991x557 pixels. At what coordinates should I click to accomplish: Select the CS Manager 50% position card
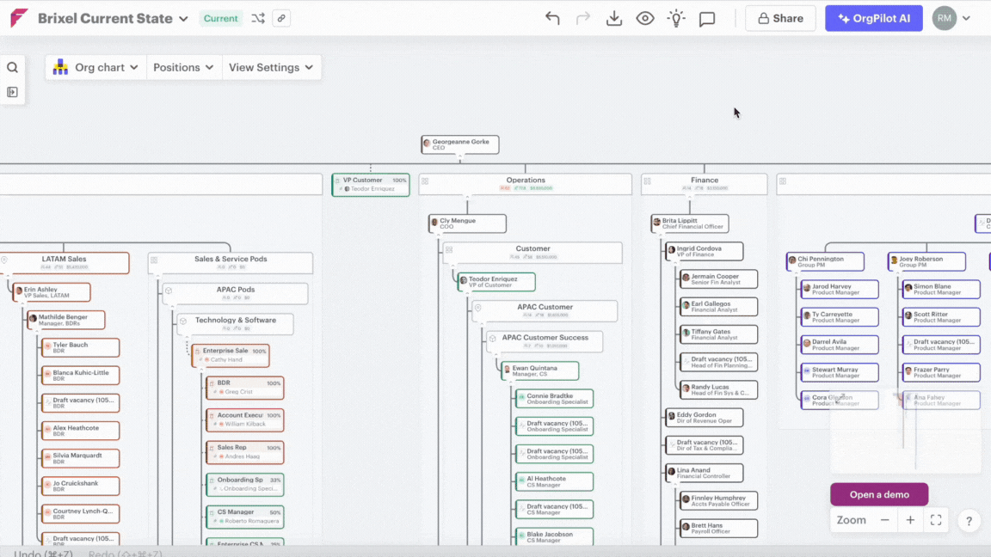pos(245,517)
